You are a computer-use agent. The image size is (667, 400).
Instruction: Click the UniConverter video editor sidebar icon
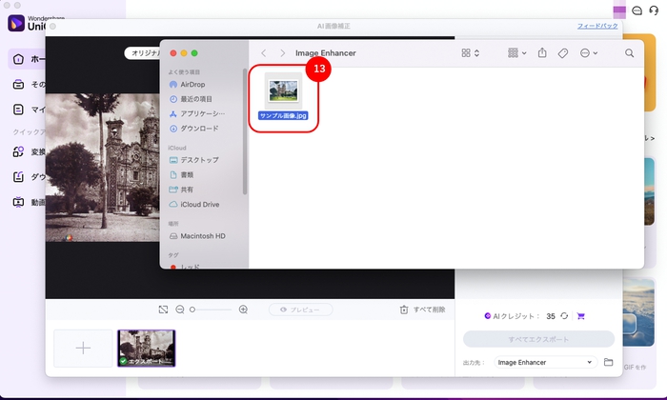[18, 202]
